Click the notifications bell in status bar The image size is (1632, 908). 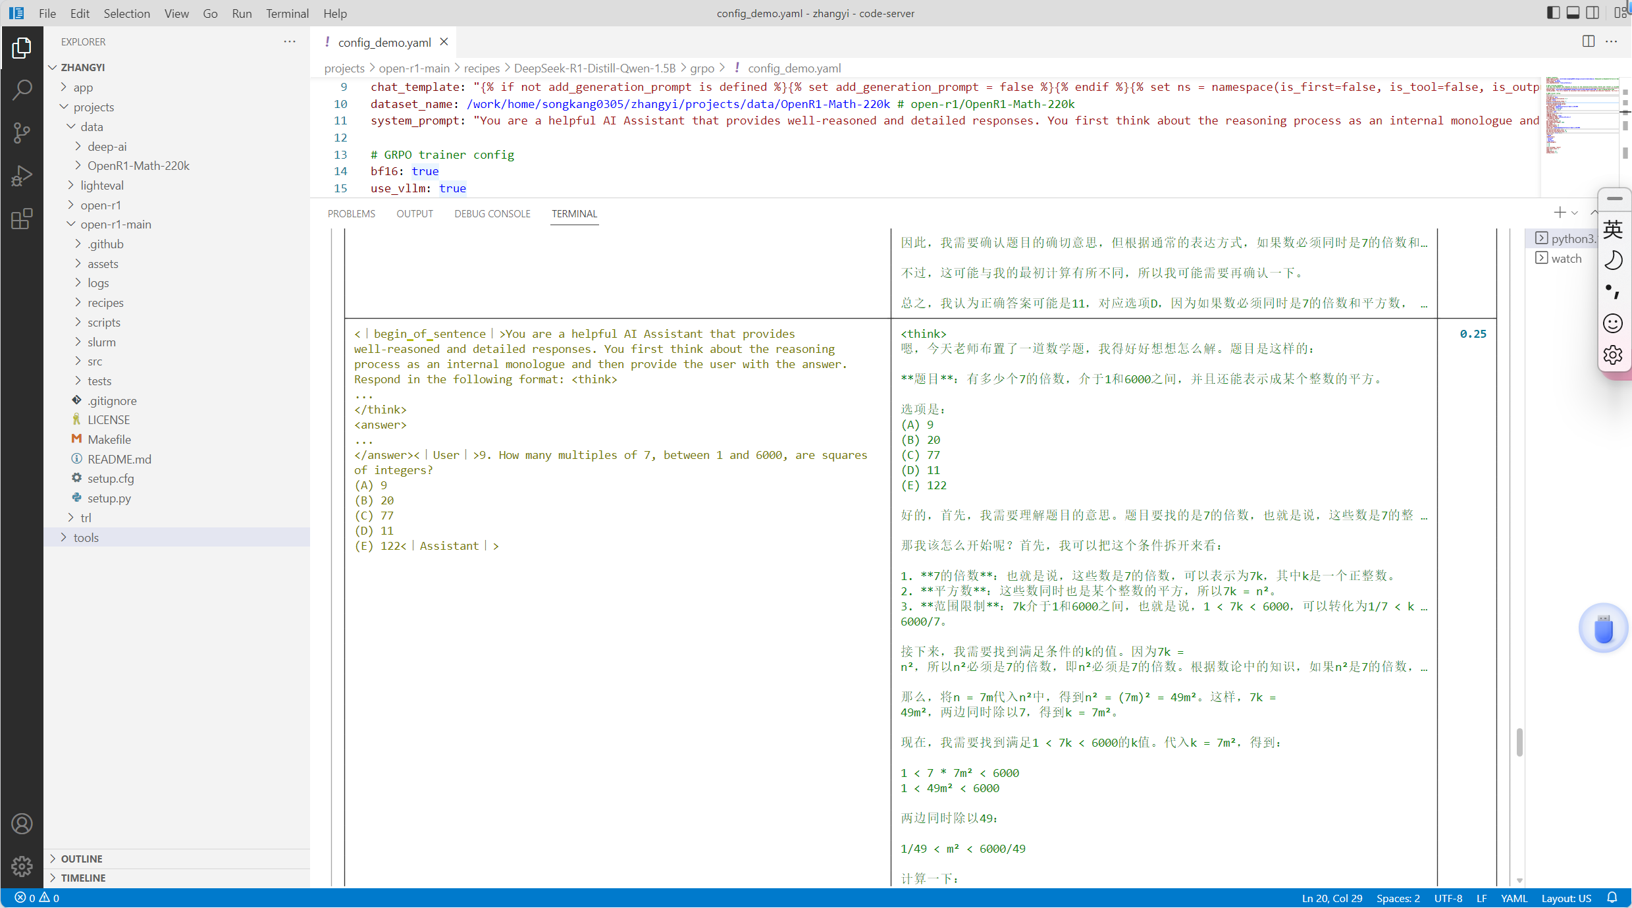click(1612, 898)
